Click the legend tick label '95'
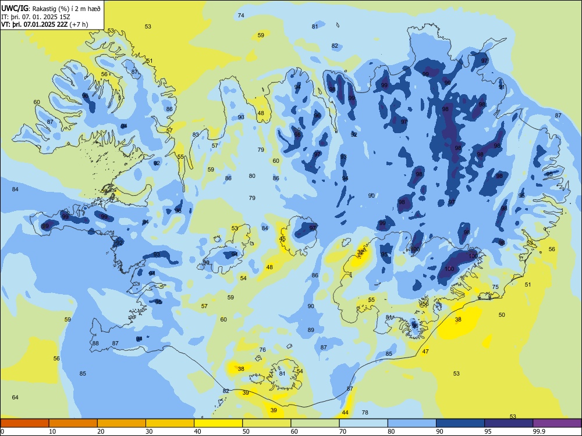Screen dimensions: 582x436 pos(488,431)
